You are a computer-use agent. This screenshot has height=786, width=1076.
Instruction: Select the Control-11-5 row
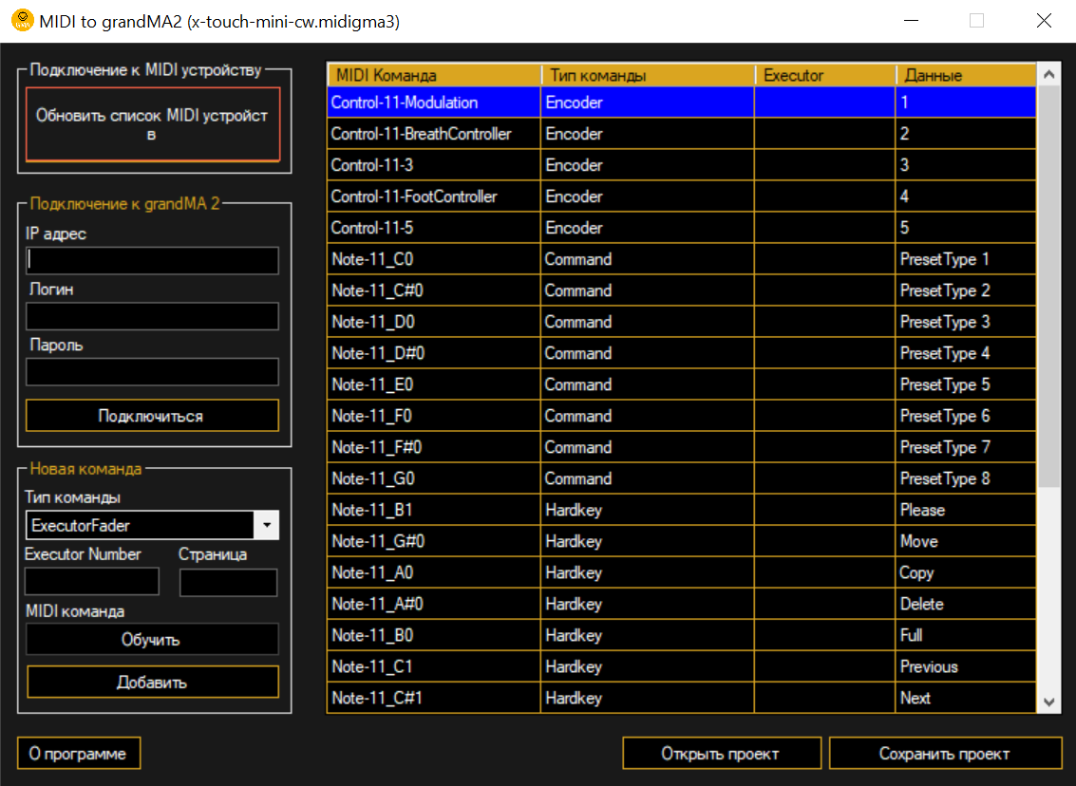[x=682, y=228]
